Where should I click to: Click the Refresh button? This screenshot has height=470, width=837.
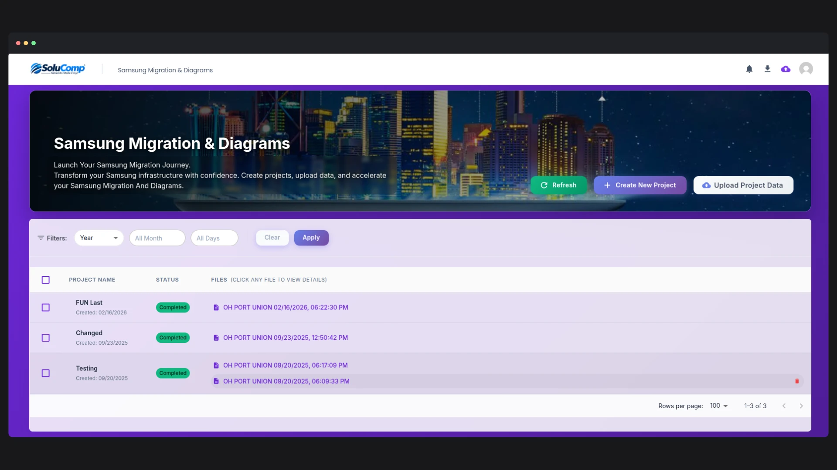tap(559, 185)
